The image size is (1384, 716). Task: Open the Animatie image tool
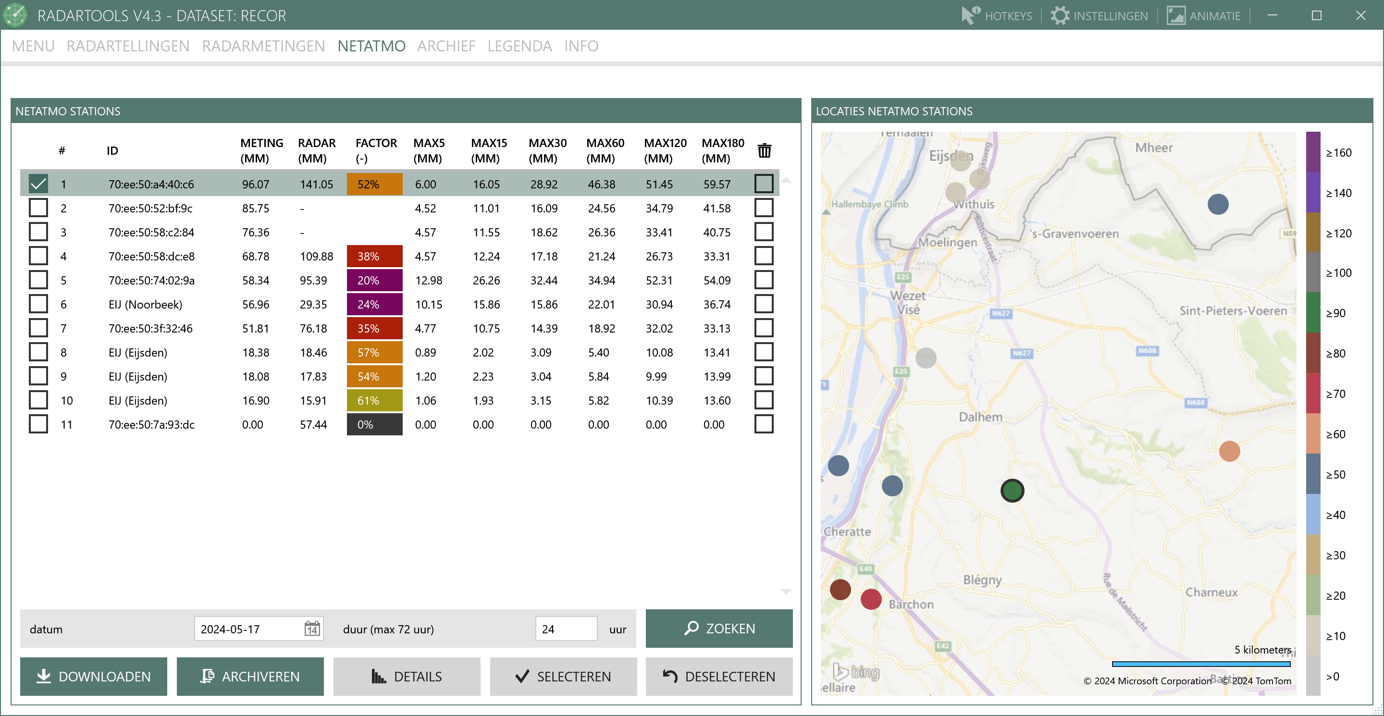pyautogui.click(x=1203, y=15)
